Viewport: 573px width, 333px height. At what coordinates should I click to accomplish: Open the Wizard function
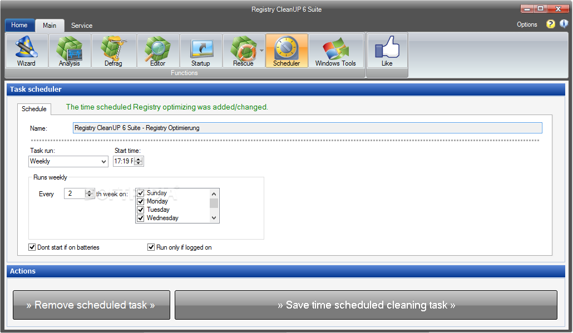point(26,51)
